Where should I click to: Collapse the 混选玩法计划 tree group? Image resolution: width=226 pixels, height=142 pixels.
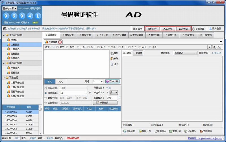pyautogui.click(x=4, y=63)
